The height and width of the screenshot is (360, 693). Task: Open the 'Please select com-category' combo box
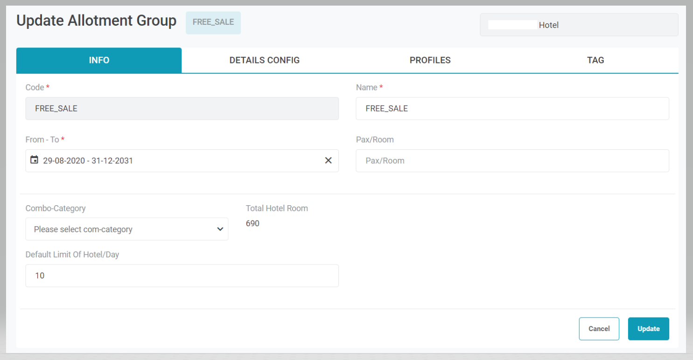click(121, 229)
